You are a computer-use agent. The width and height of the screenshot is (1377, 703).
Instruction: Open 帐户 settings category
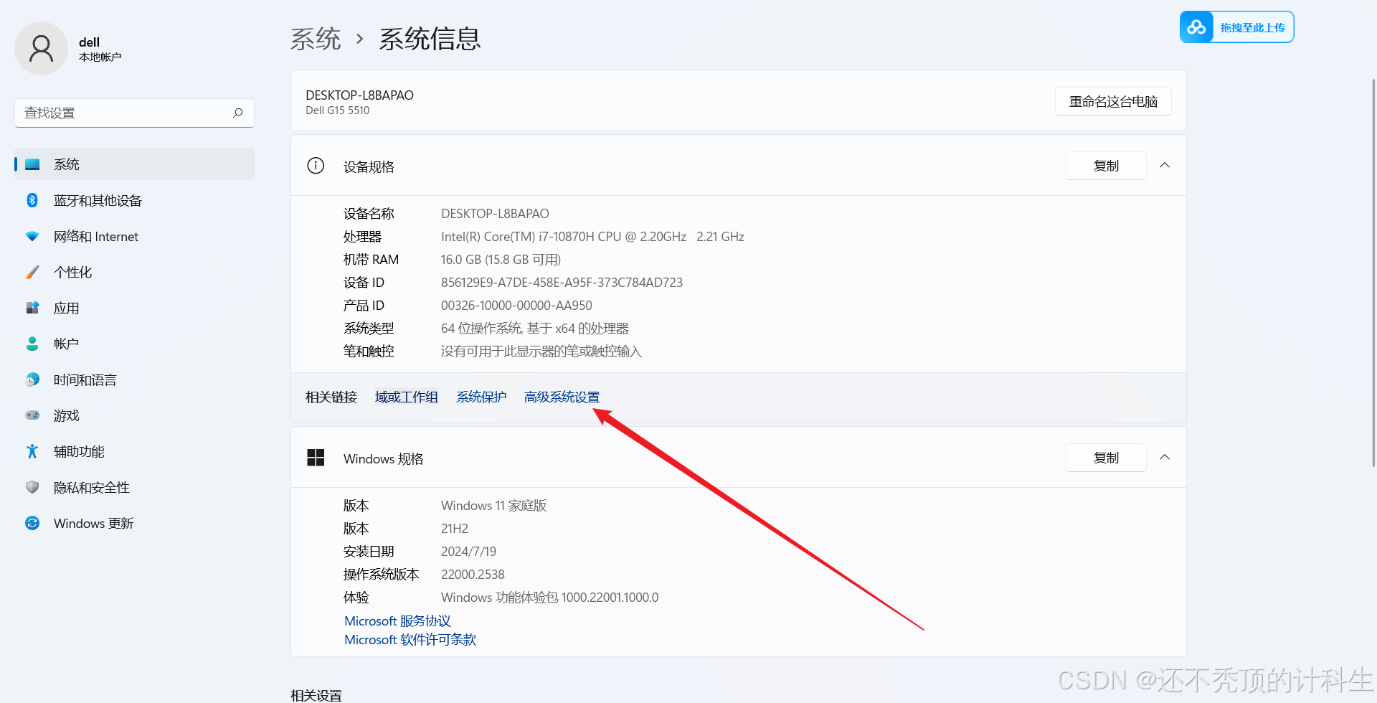[135, 344]
